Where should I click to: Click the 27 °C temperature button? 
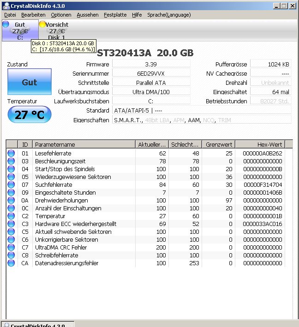[x=30, y=115]
